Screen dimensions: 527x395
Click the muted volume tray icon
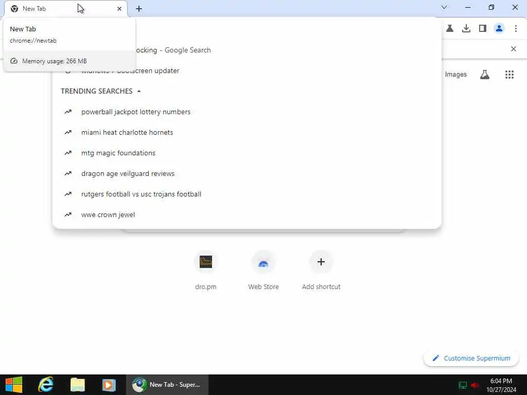coord(475,385)
